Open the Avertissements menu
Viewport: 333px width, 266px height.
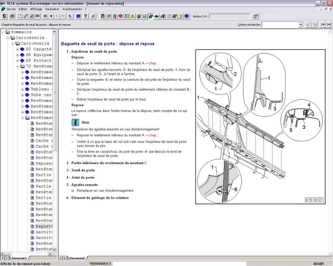tap(72, 9)
